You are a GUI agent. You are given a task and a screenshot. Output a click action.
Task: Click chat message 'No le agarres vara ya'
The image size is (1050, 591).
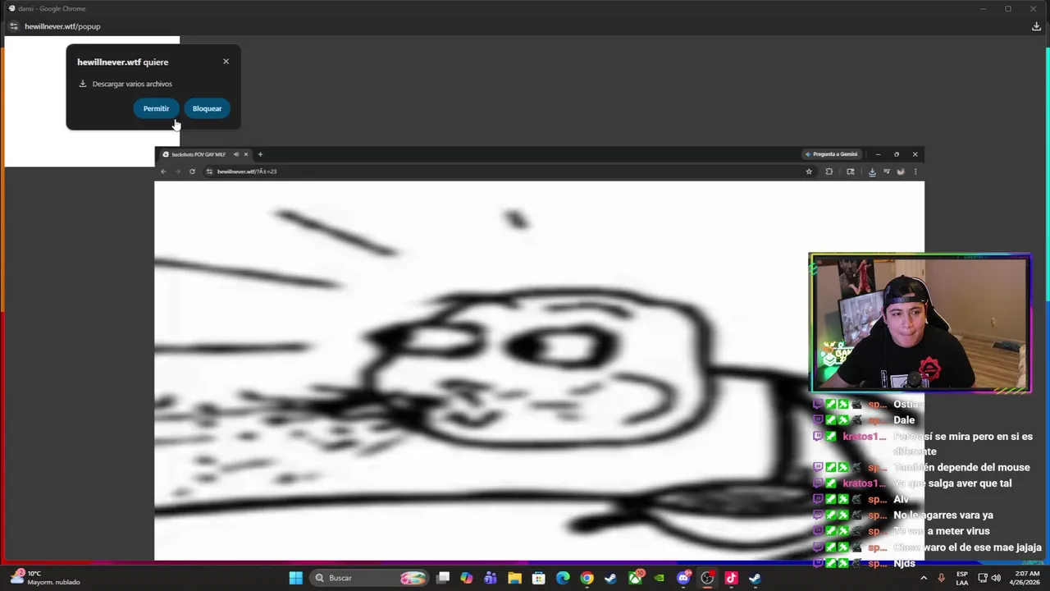pos(943,515)
